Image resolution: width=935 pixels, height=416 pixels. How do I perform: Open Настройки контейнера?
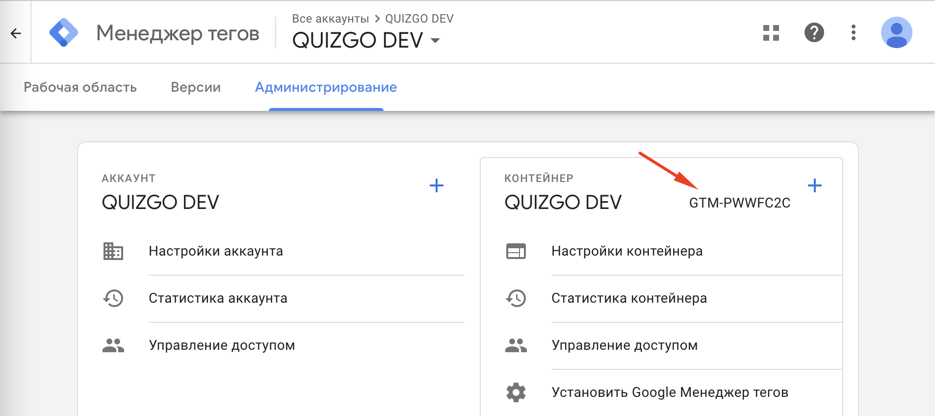tap(627, 251)
